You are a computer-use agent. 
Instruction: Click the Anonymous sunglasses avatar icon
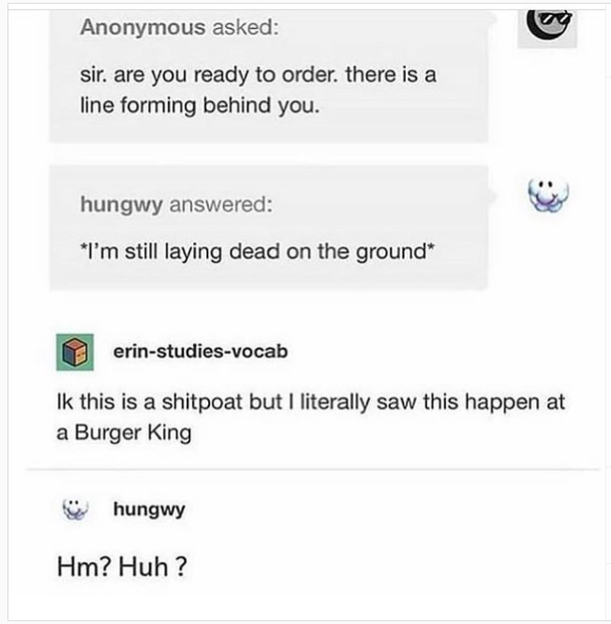[x=547, y=25]
